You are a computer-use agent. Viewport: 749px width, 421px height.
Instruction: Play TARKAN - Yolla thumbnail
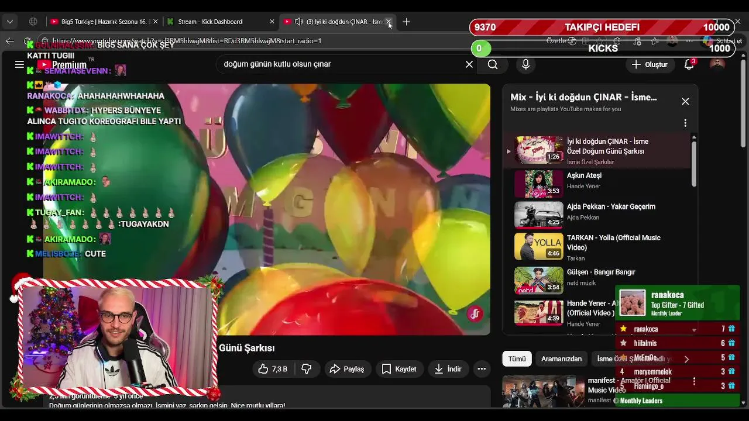click(x=538, y=246)
